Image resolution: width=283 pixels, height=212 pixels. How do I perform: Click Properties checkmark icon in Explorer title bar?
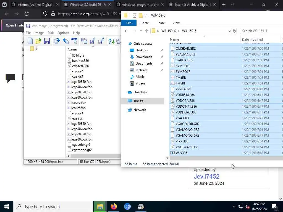(x=135, y=15)
